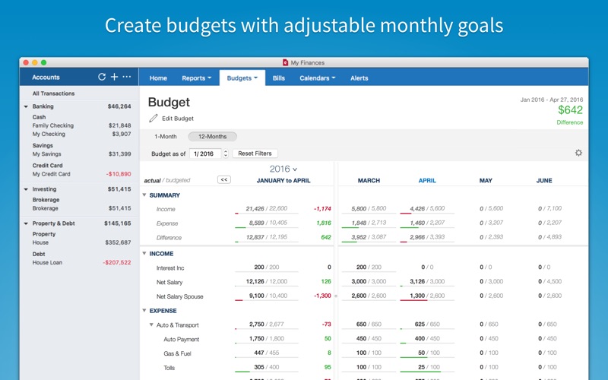Image resolution: width=608 pixels, height=380 pixels.
Task: Click the add account plus icon
Action: 114,78
